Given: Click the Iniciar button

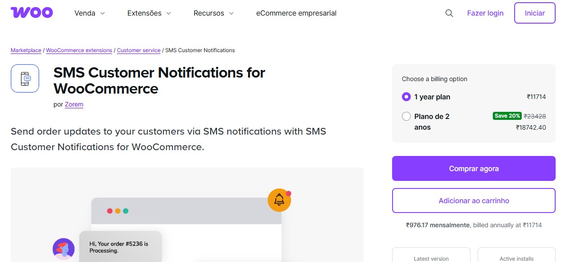Looking at the screenshot, I should [534, 13].
